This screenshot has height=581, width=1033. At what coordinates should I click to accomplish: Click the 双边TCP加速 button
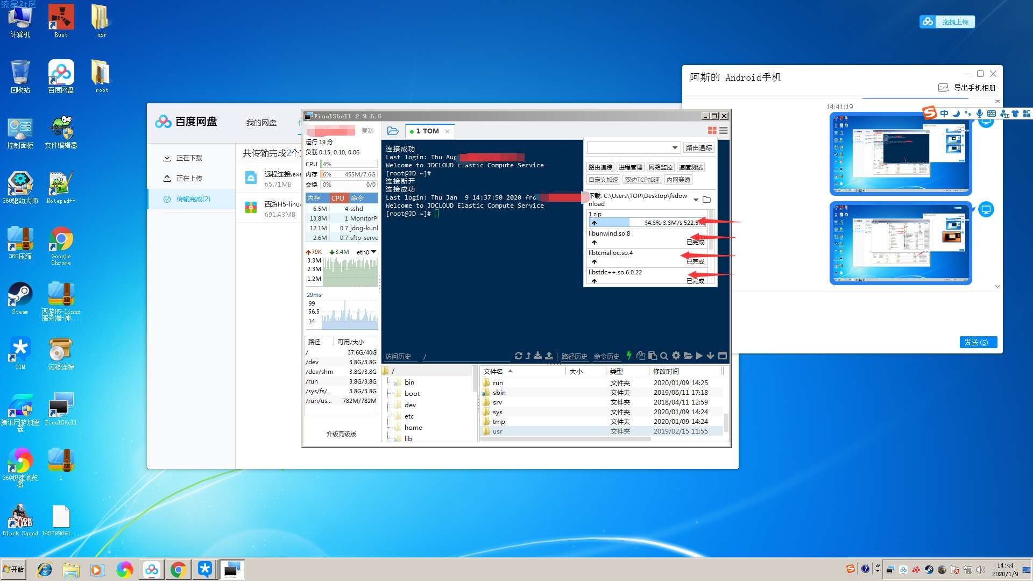pyautogui.click(x=642, y=180)
